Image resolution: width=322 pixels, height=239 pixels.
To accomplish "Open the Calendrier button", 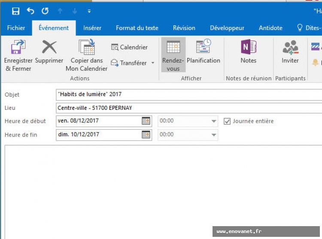I will tap(129, 47).
